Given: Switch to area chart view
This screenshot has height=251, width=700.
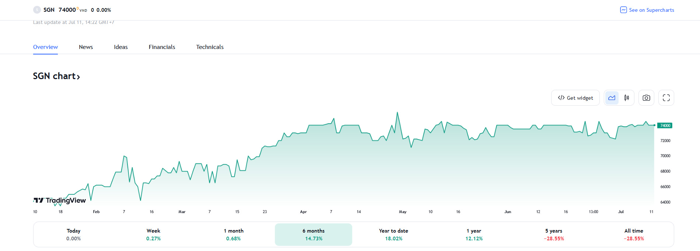Looking at the screenshot, I should coord(612,98).
